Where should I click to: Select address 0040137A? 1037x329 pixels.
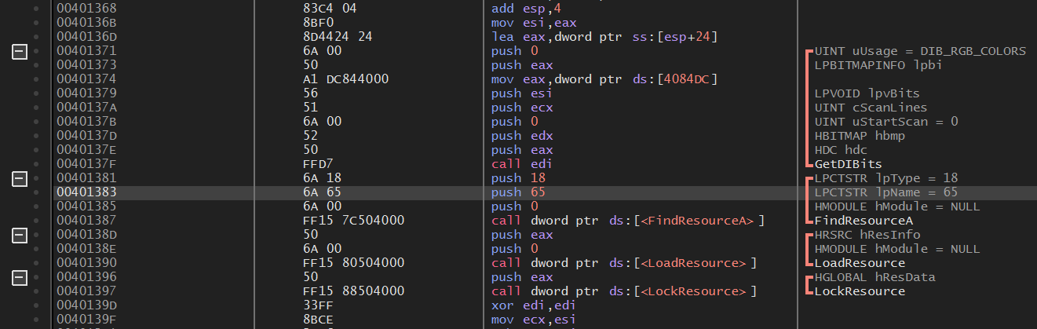85,108
